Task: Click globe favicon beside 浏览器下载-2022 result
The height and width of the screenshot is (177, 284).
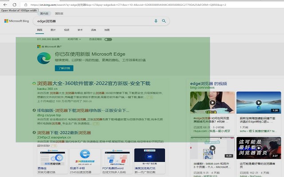Action: [x=34, y=133]
